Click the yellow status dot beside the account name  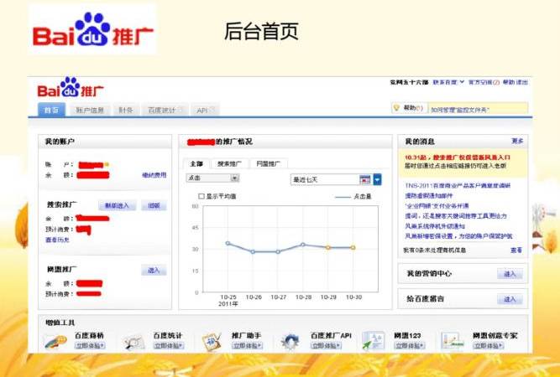point(107,165)
